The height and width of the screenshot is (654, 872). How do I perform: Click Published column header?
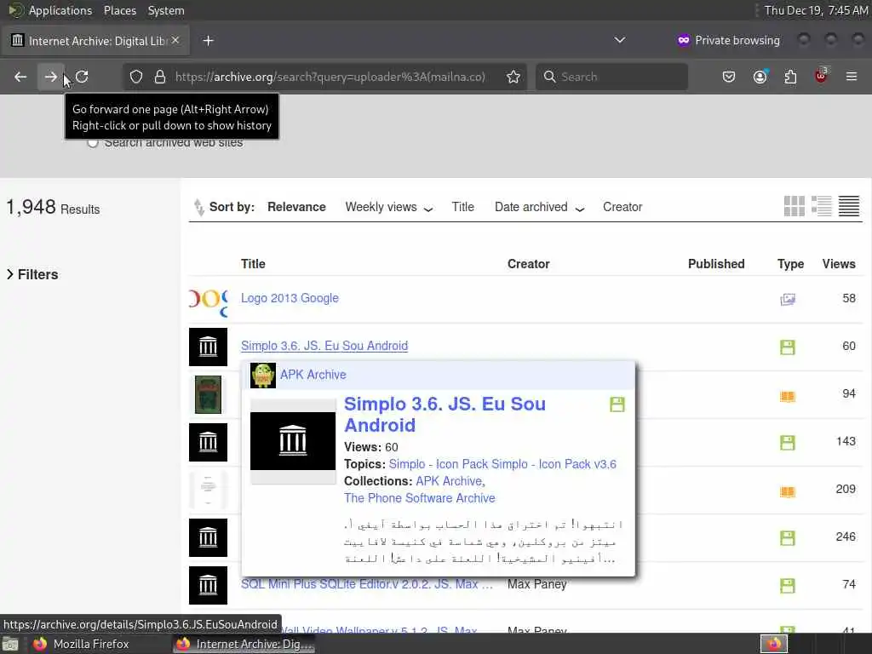715,264
